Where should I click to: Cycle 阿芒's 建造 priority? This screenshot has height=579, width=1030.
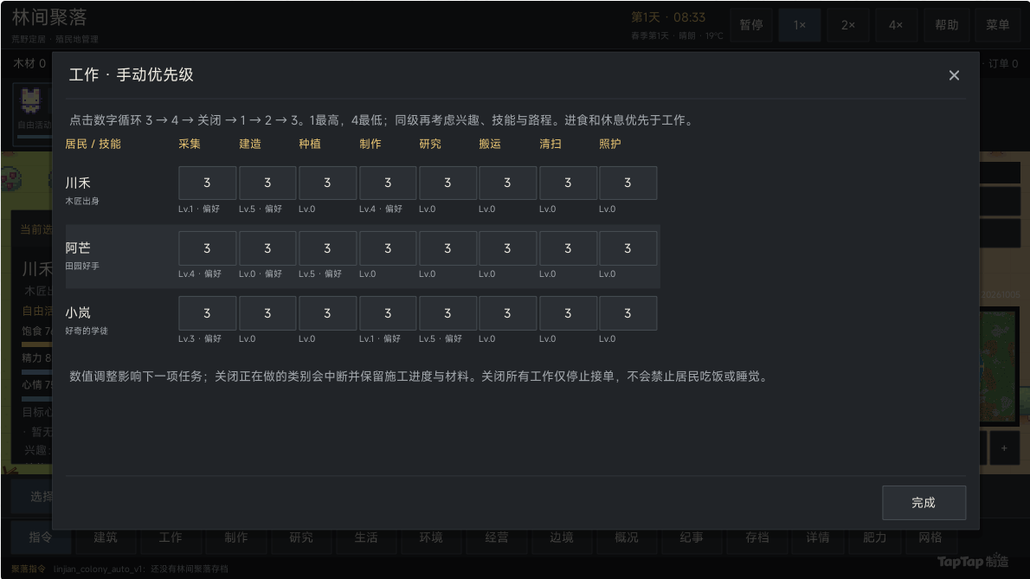(267, 248)
